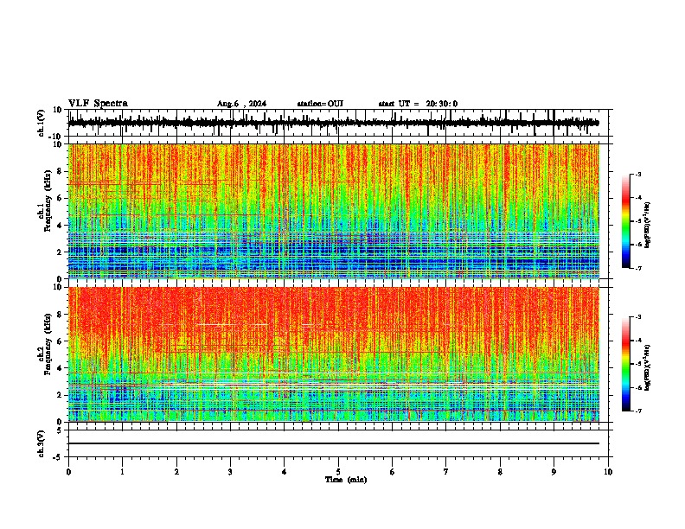Click the "Time (min)" x-axis label
Viewport: 685px width, 529px height.
click(346, 480)
